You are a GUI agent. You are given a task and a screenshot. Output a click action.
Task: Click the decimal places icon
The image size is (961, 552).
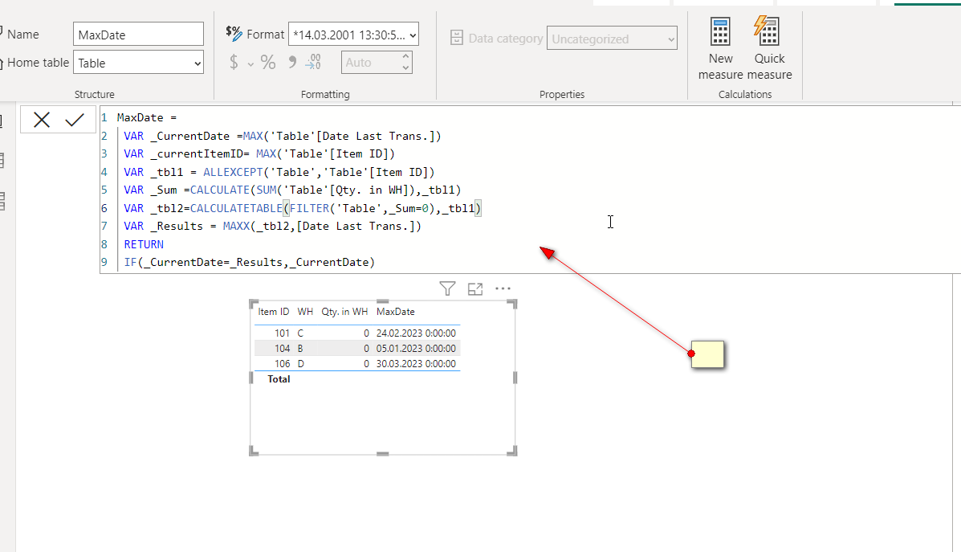(312, 62)
